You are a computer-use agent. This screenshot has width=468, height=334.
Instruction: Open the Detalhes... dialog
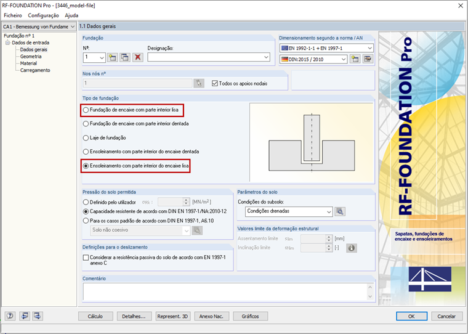pyautogui.click(x=134, y=316)
